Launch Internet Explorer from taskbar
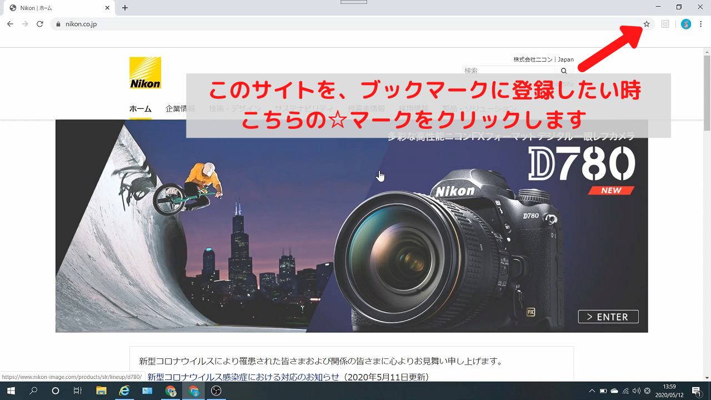Image resolution: width=711 pixels, height=400 pixels. (x=124, y=391)
